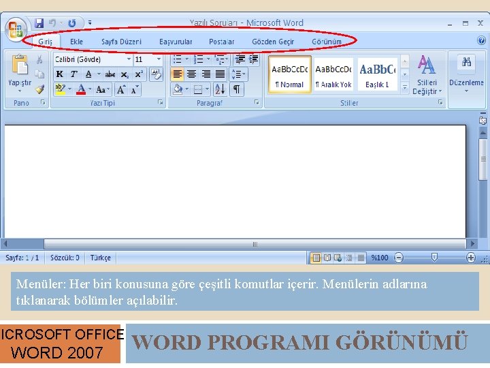The width and height of the screenshot is (490, 368).
Task: Apply the Başlık 1 style
Action: click(x=377, y=74)
